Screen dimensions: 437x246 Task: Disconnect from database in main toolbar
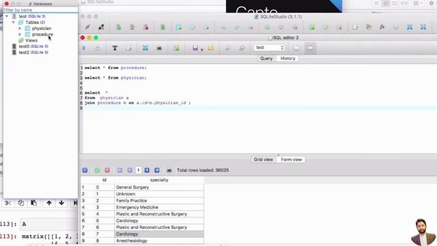101,27
